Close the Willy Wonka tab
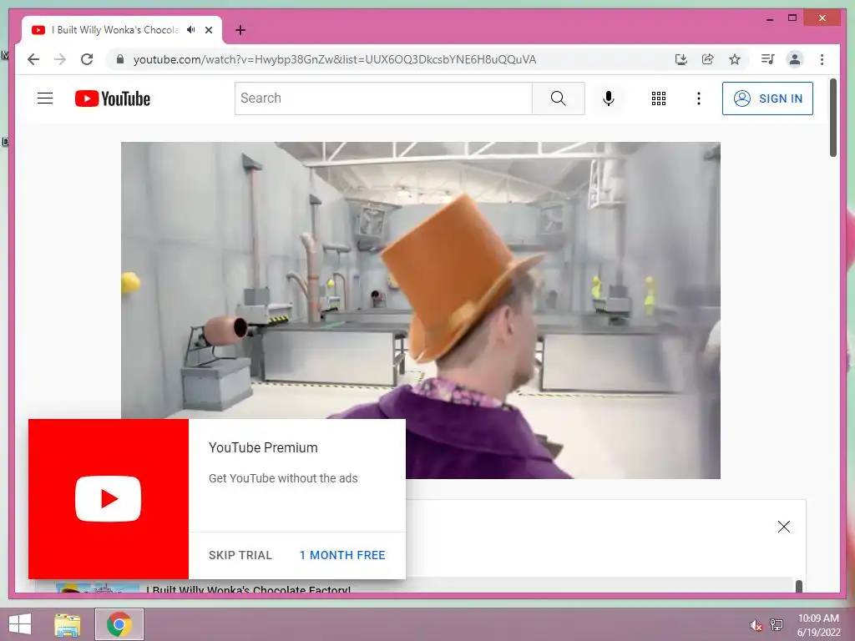 (209, 30)
